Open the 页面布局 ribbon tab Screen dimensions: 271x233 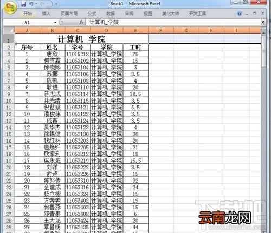tap(69, 14)
